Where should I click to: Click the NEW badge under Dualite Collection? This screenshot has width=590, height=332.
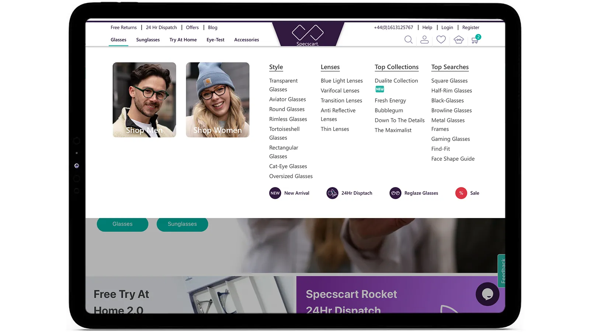379,89
